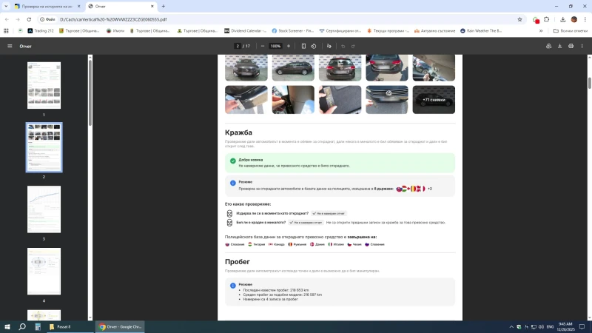Open the Текущи програми bookmark
The image size is (592, 333).
(x=388, y=31)
